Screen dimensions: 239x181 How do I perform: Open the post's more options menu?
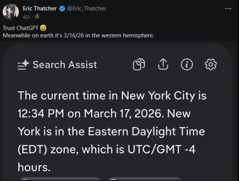[229, 8]
